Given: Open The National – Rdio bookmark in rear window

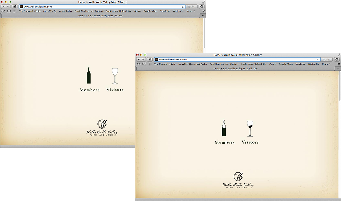Looking at the screenshot, I should pos(30,11).
